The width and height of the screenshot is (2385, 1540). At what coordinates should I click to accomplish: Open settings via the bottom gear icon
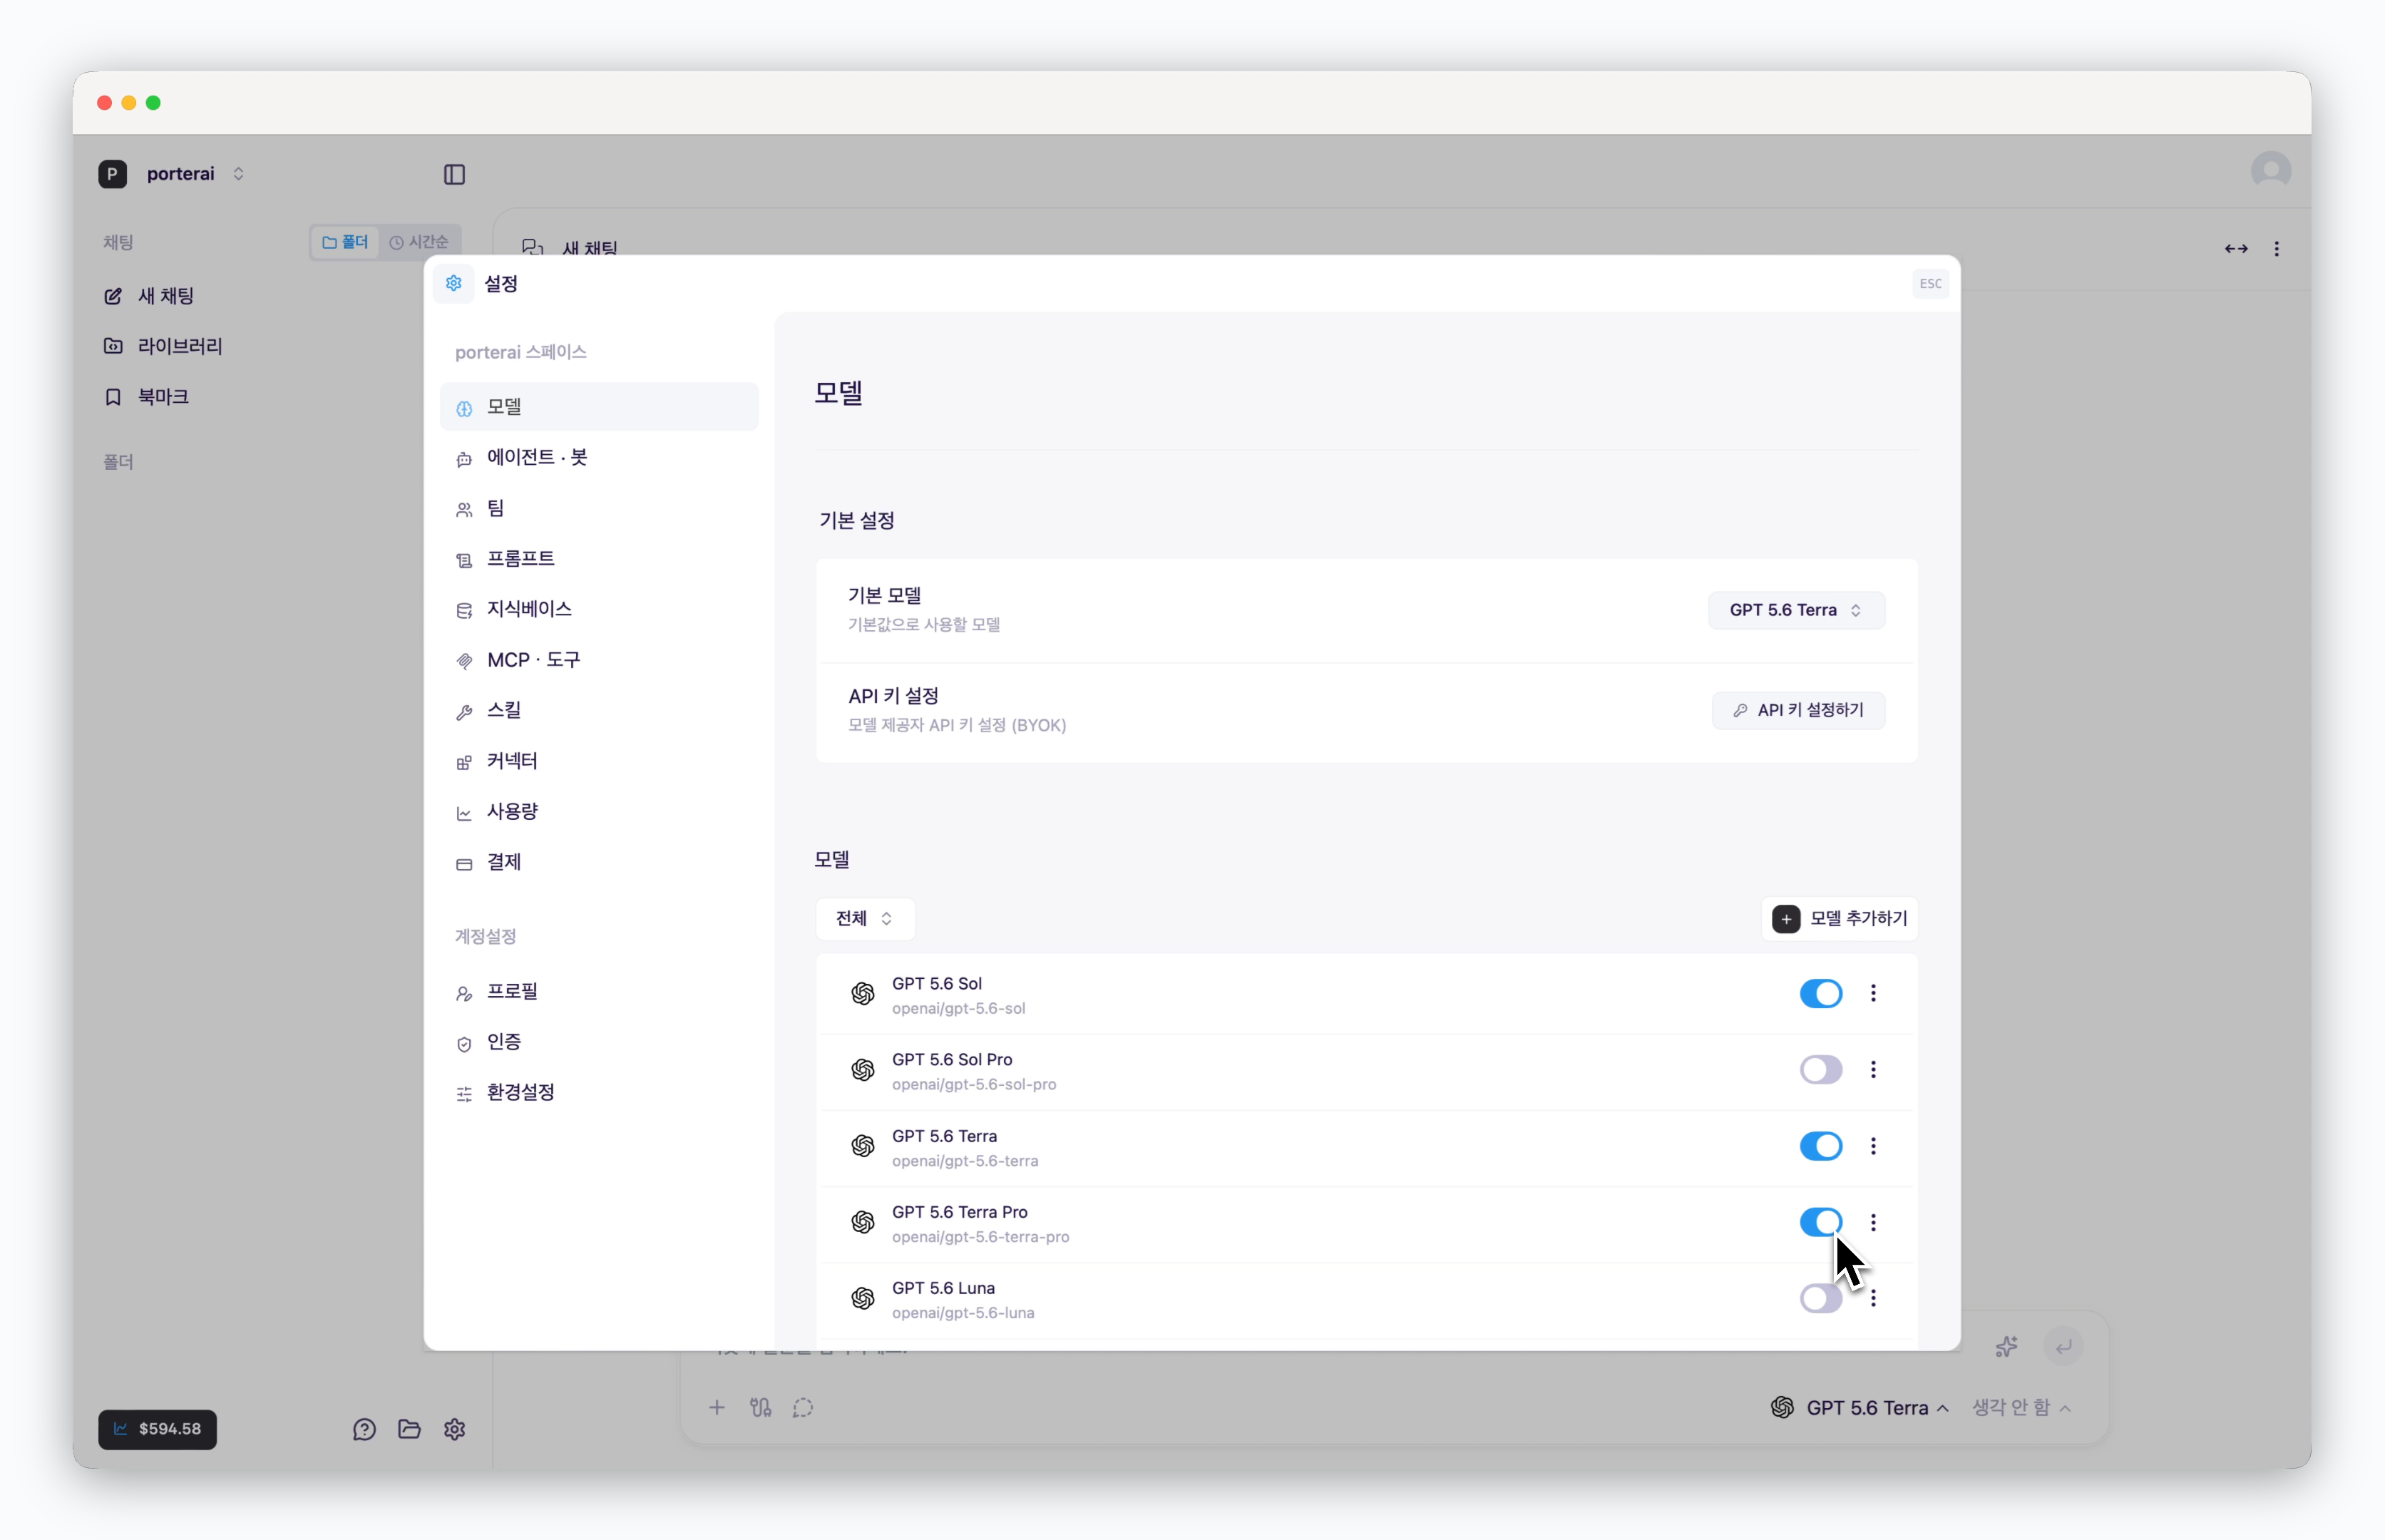pos(455,1429)
